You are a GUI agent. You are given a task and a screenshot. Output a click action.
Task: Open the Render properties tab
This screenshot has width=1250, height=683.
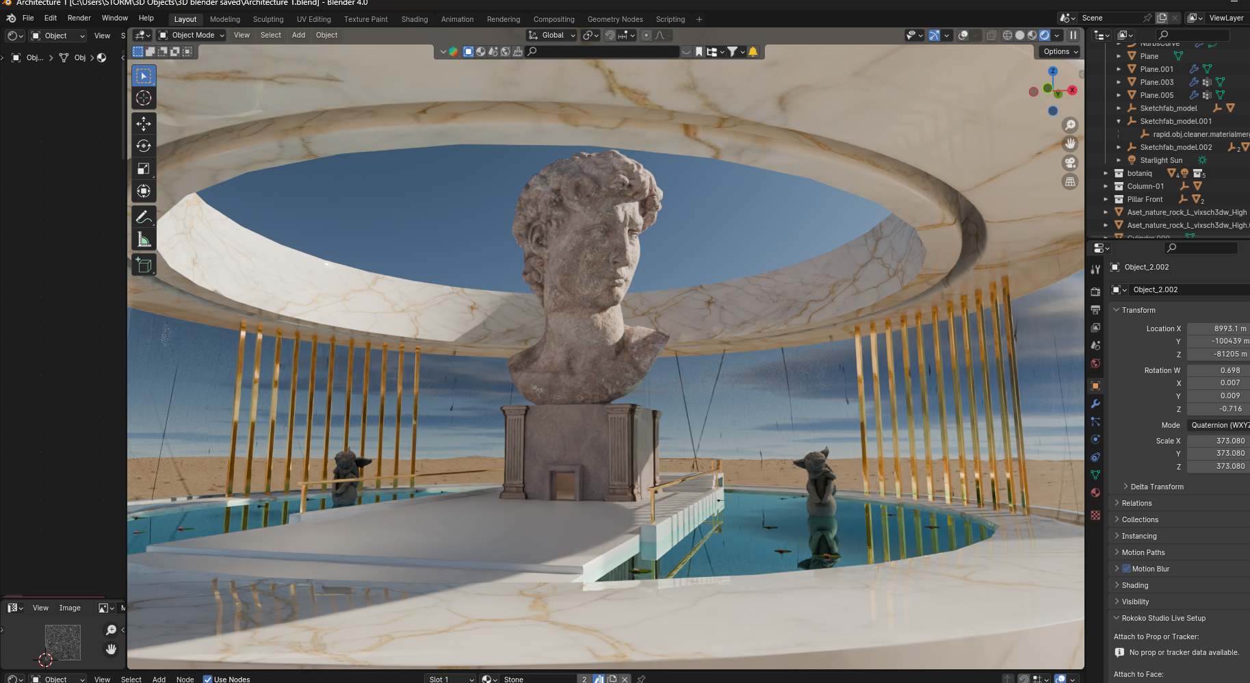tap(1095, 292)
